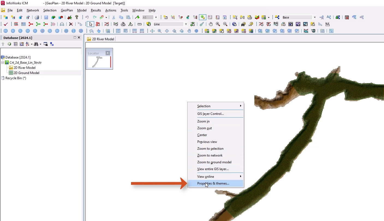Float the Database panel using square button
384x221 pixels.
point(75,38)
